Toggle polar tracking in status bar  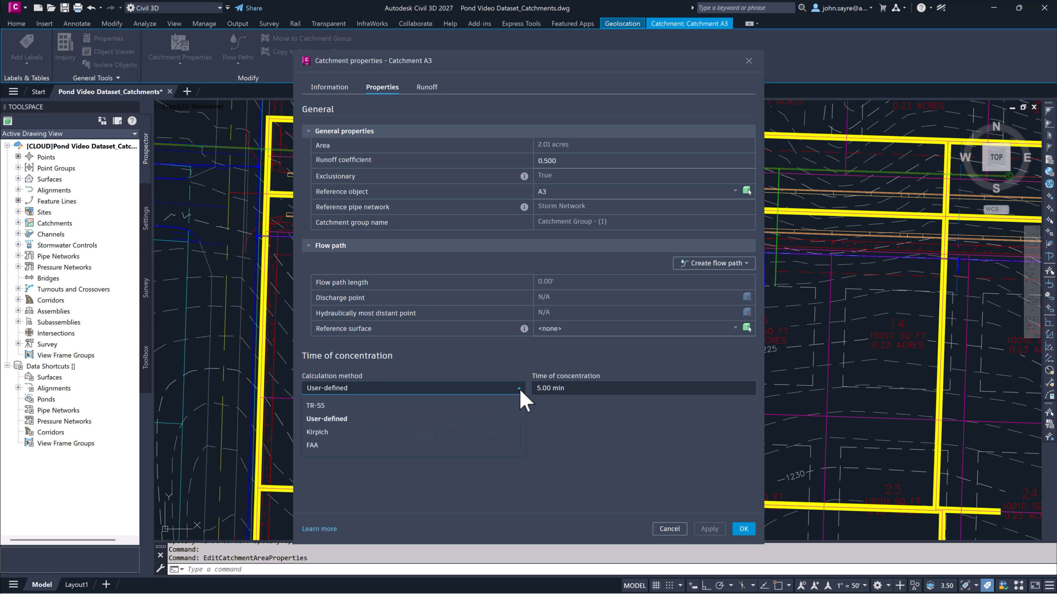[x=720, y=585]
